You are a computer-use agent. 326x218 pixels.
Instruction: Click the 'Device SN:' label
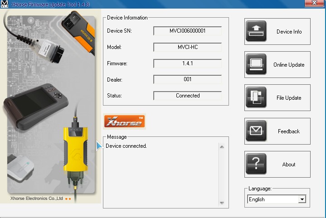[x=119, y=31]
